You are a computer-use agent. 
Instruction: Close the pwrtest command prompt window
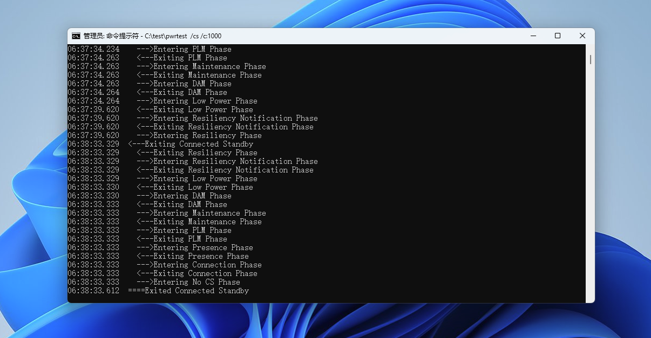(582, 36)
